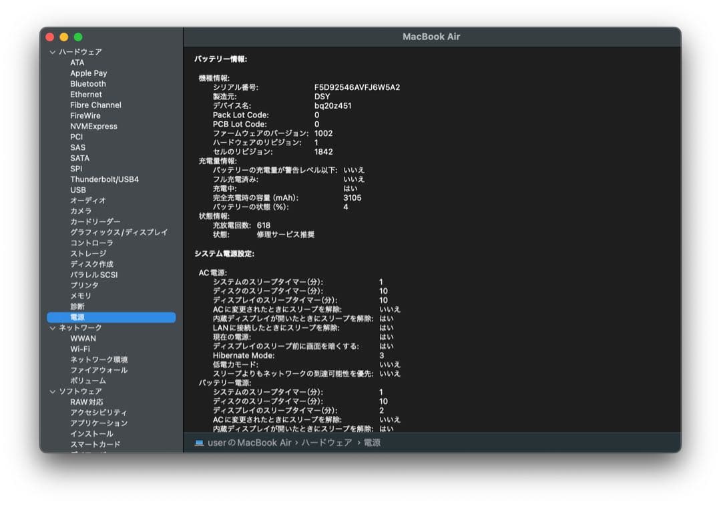Select Thunderbolt/USB4 in the sidebar

tap(105, 179)
